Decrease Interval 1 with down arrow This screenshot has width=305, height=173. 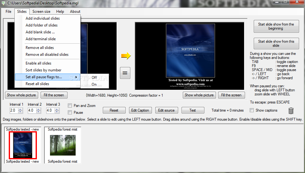coord(20,112)
